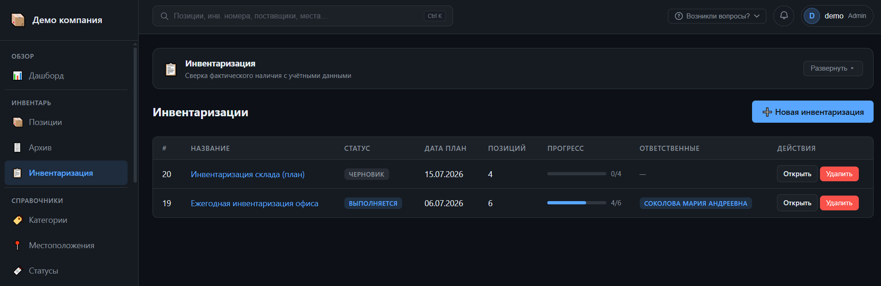Click the Местоположения pin icon
Viewport: 881px width, 286px height.
coord(18,245)
